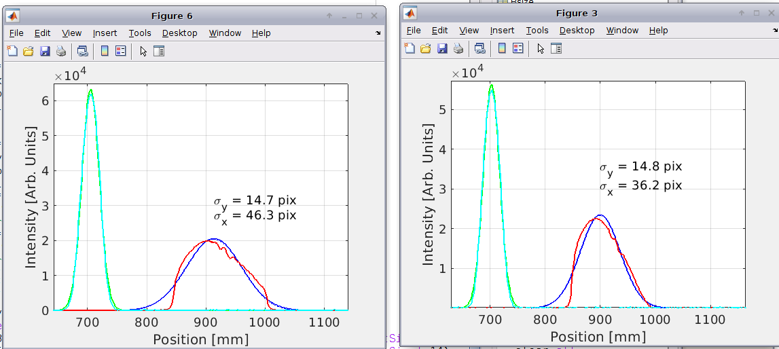Click View in Figure 6 menu bar
Viewport: 779px width, 349px height.
(71, 33)
